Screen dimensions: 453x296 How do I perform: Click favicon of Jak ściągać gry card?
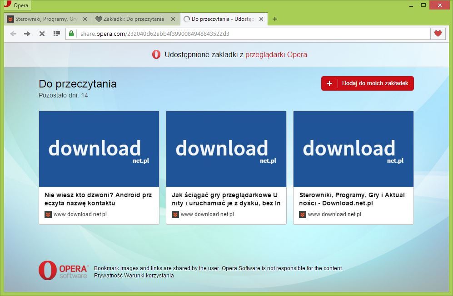(x=175, y=214)
